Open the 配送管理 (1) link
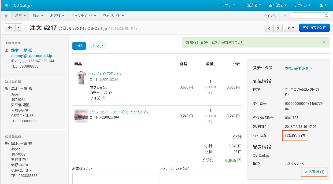This screenshot has height=184, width=333. (x=314, y=172)
